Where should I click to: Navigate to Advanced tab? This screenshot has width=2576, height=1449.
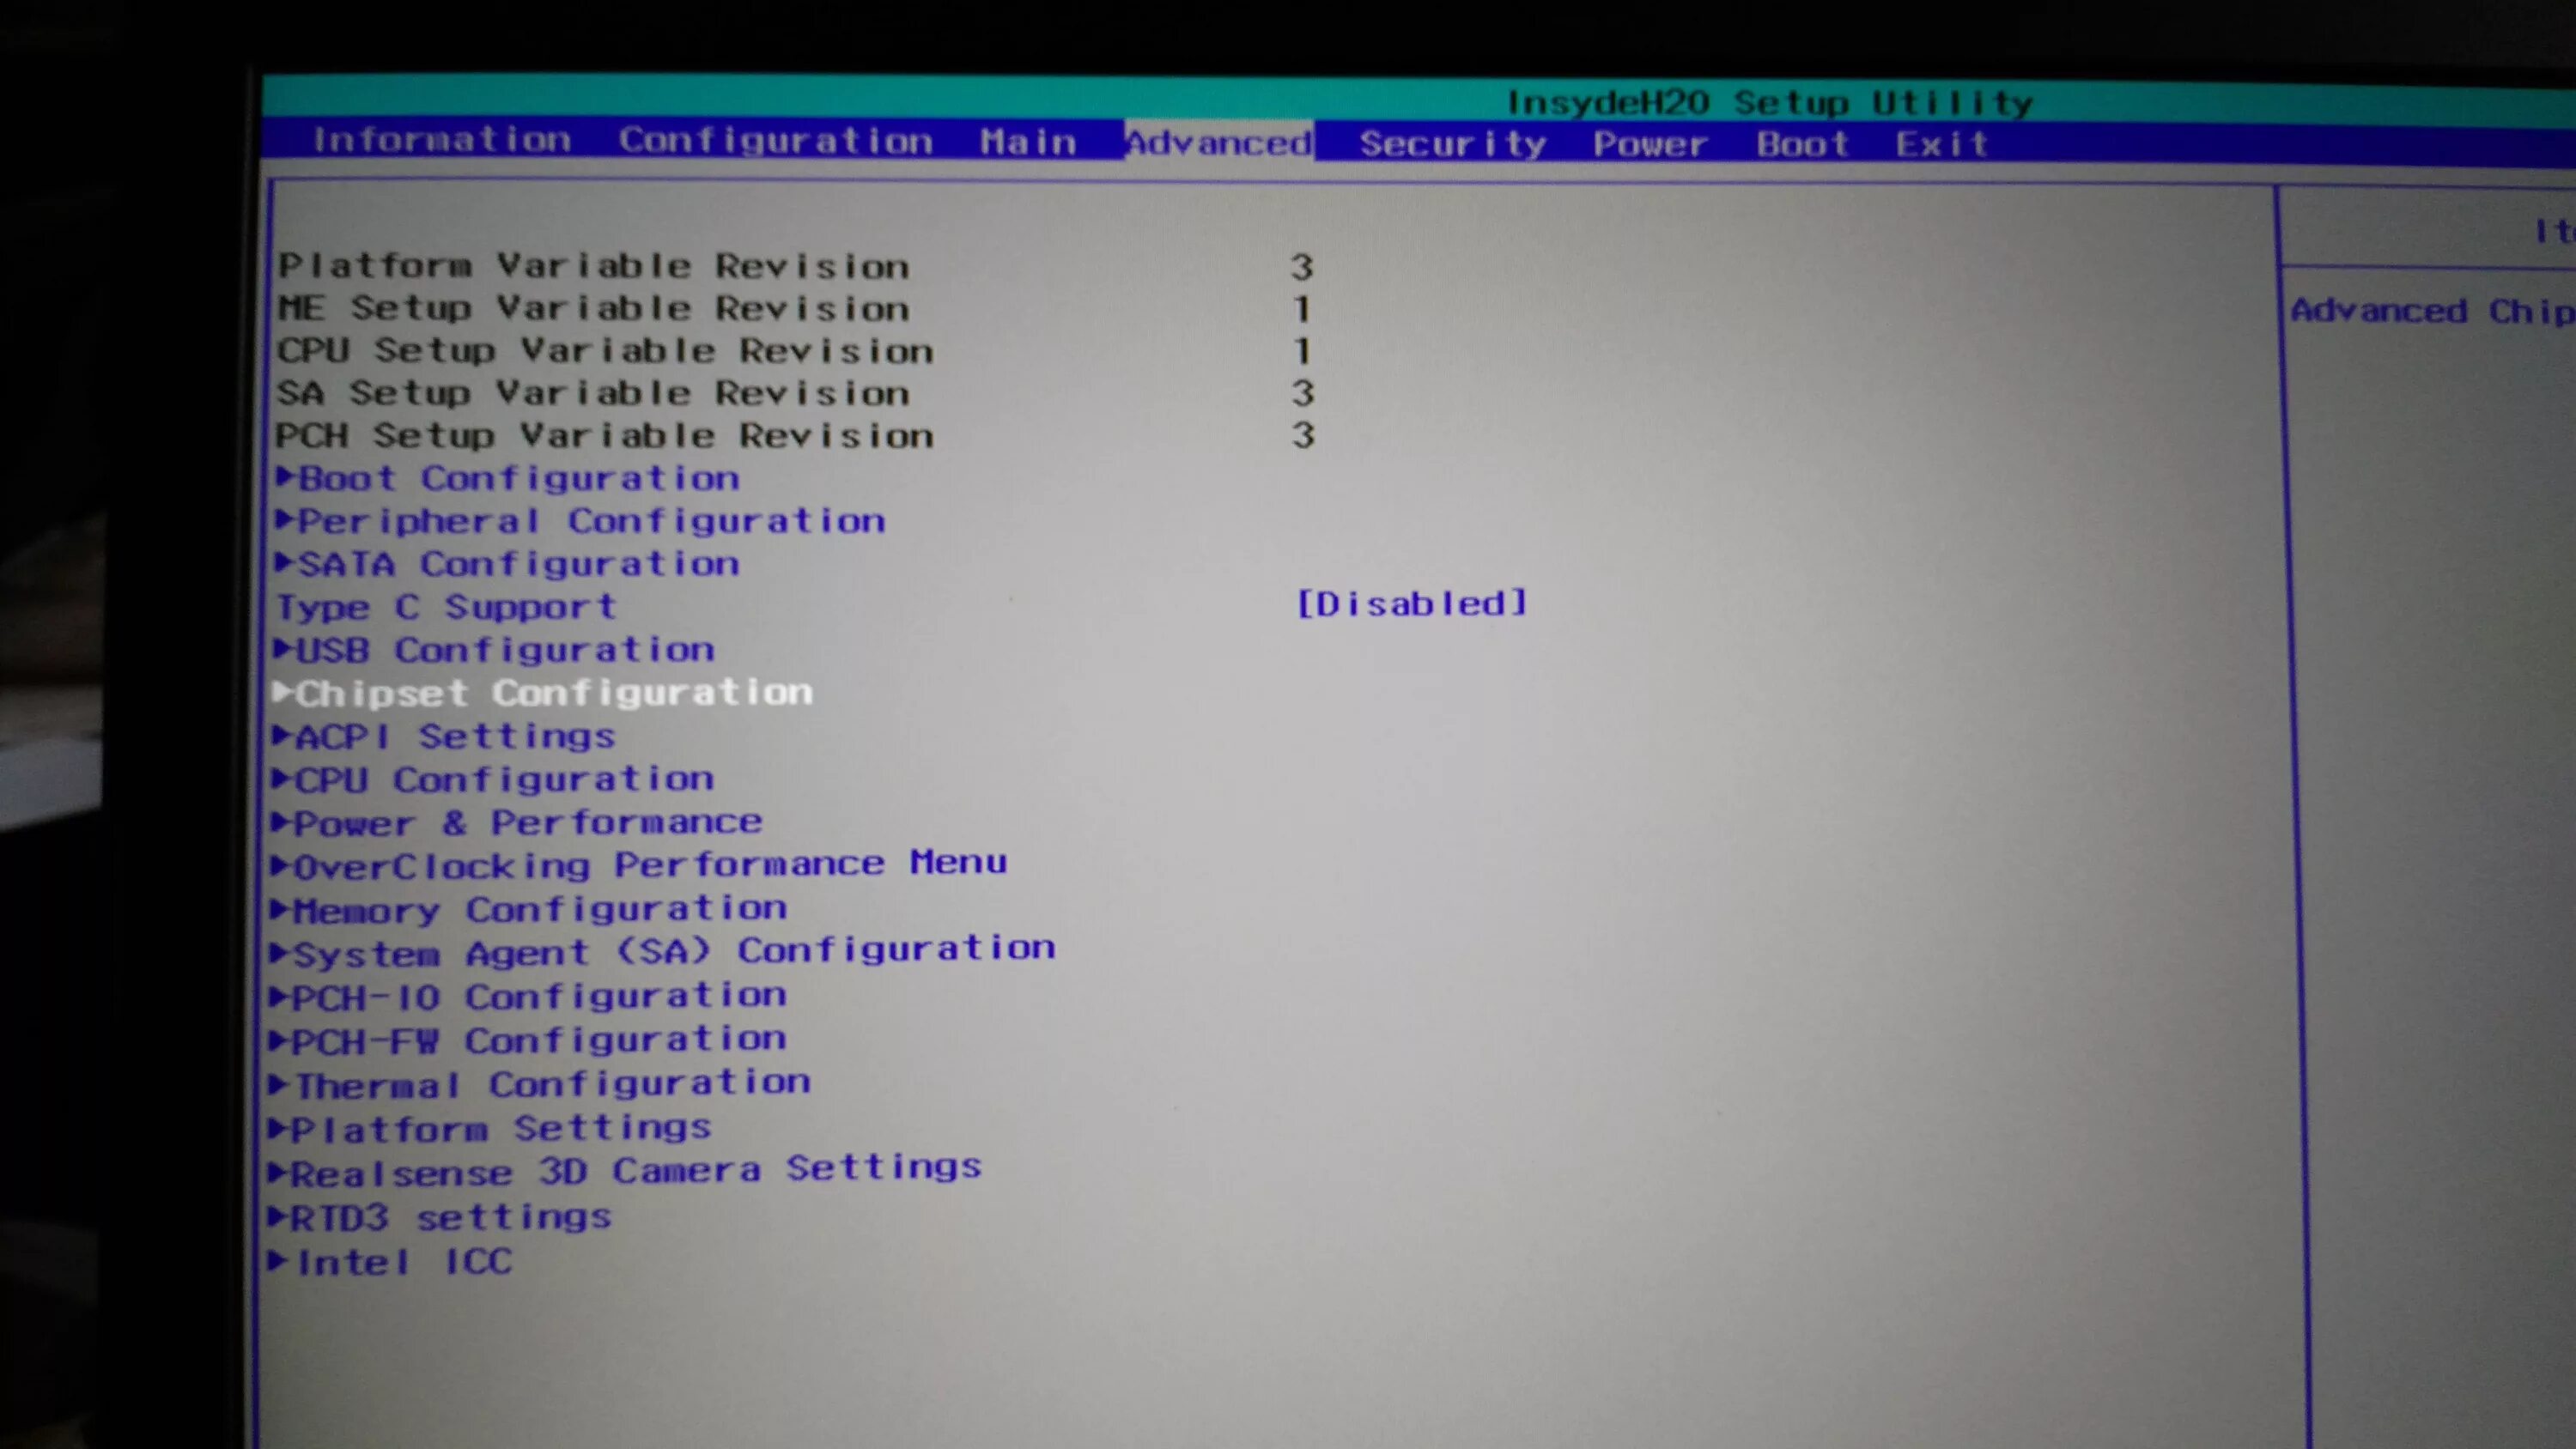point(1213,142)
